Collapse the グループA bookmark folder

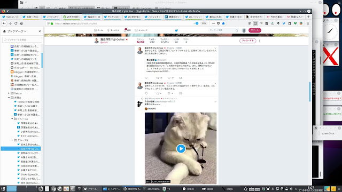[x=12, y=119]
